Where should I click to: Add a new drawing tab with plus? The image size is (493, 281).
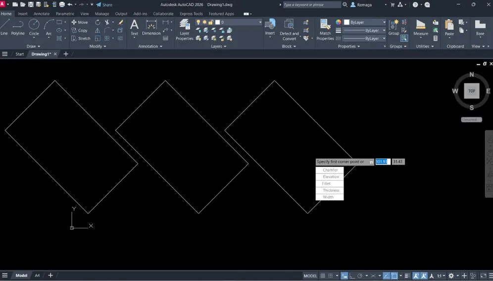66,54
